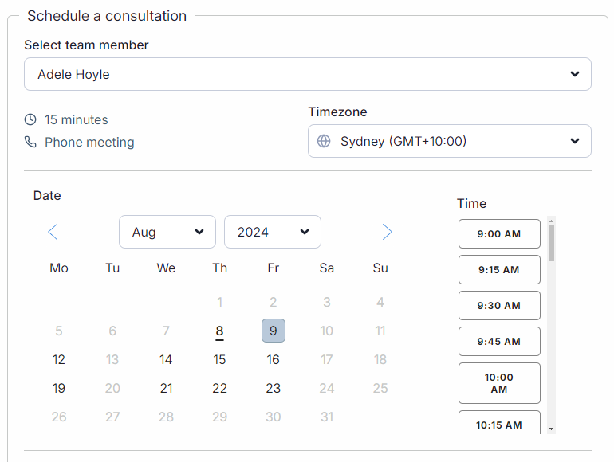This screenshot has height=462, width=614.
Task: Open the 2024 year selector
Action: click(x=273, y=232)
